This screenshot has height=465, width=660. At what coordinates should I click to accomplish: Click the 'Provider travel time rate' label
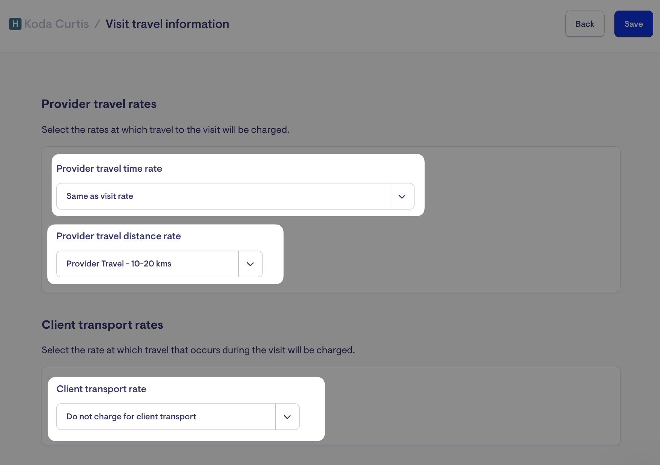pos(109,169)
